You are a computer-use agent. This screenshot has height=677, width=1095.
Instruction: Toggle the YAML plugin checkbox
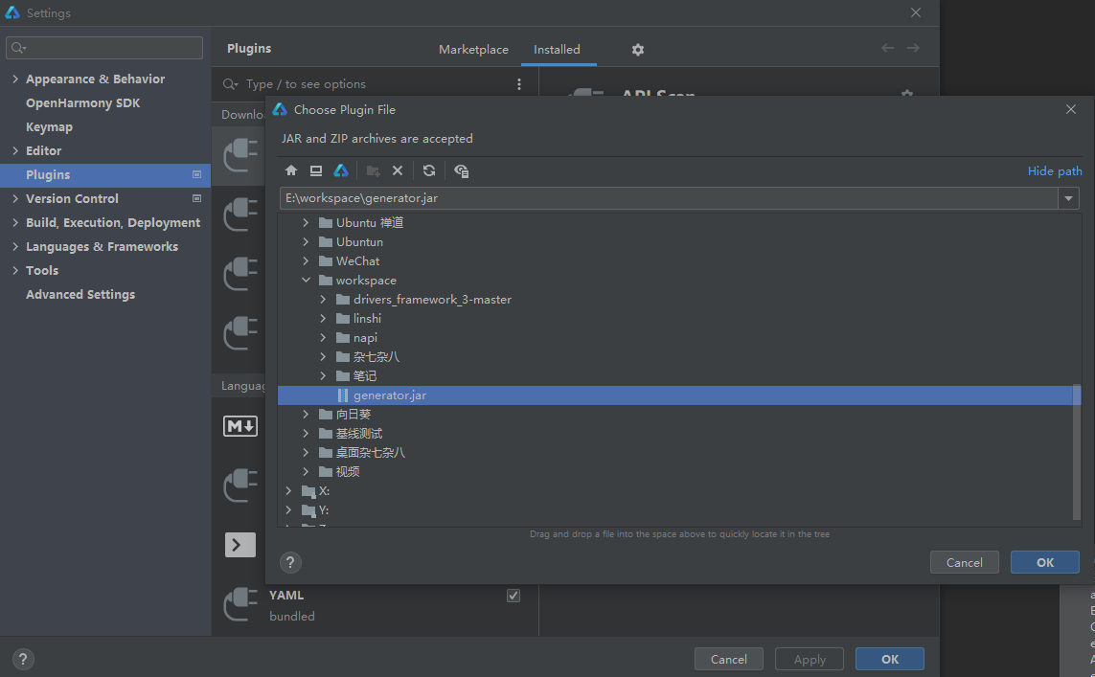click(x=513, y=596)
